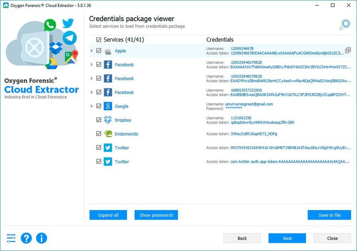Select the Endomondo access token 3VRecZxERJGophE72_hDPg

(254, 134)
